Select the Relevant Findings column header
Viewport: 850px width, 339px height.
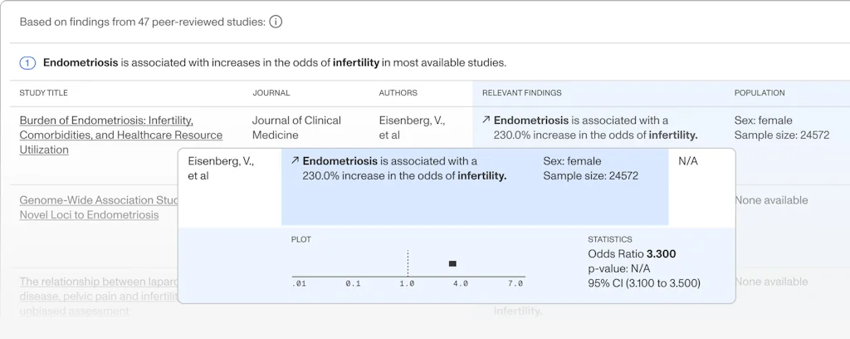(x=521, y=93)
